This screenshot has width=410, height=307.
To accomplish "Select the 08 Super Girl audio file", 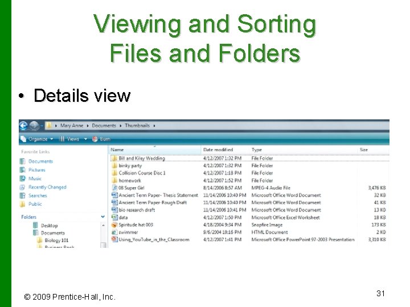I will [x=132, y=188].
